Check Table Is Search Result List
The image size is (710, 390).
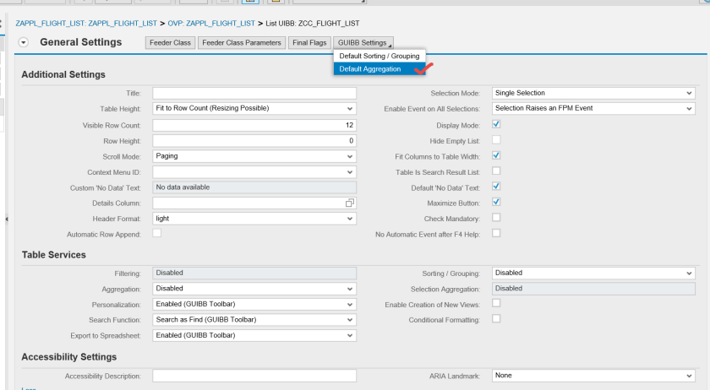click(496, 171)
